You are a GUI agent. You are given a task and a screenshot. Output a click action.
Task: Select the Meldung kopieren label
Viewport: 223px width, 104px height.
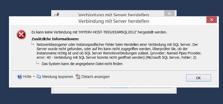(58, 77)
